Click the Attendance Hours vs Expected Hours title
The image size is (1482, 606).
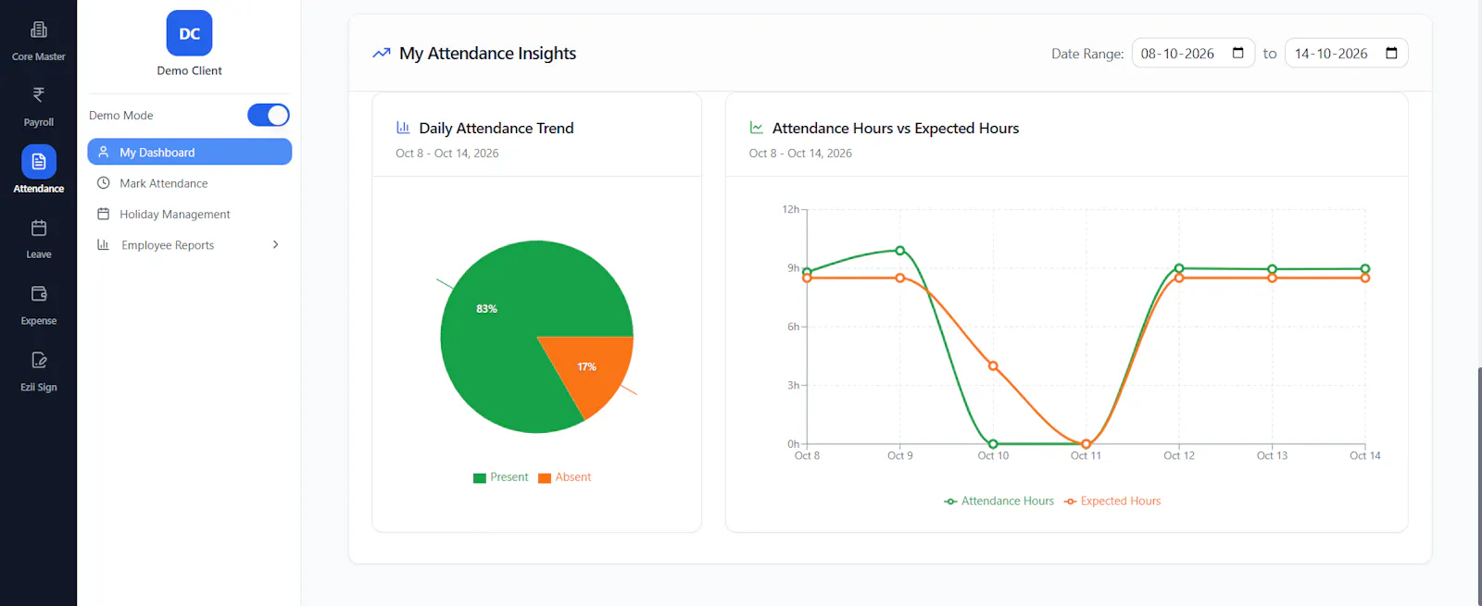(x=896, y=128)
